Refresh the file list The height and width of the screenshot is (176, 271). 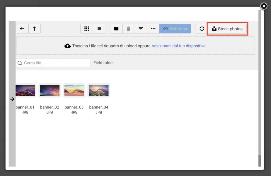click(202, 28)
